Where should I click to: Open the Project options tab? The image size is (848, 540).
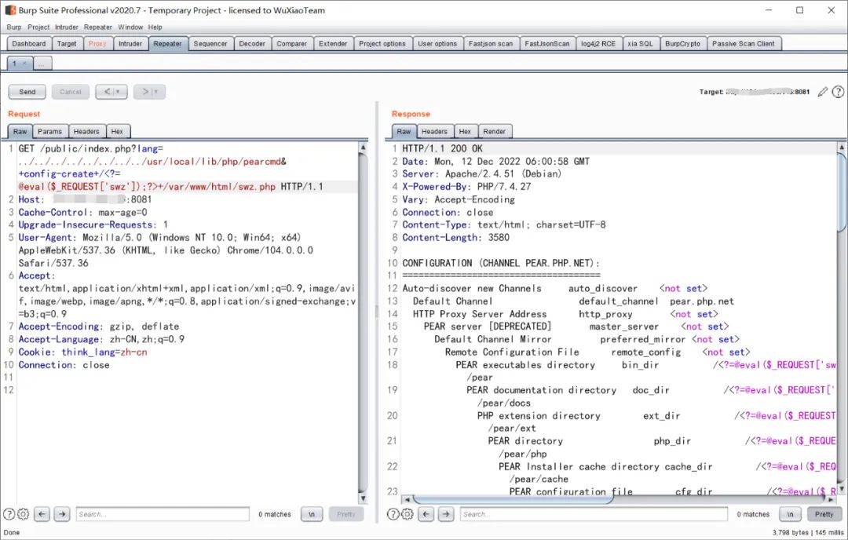tap(382, 44)
